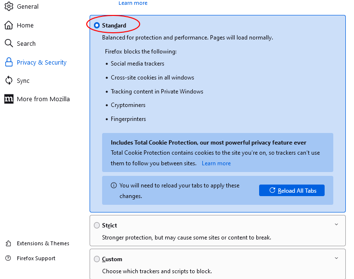Open the Privacy & Security settings category
354x279 pixels.
pos(41,62)
